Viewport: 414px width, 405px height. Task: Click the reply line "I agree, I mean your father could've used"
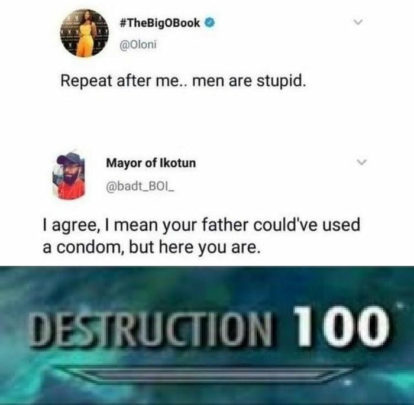[202, 225]
